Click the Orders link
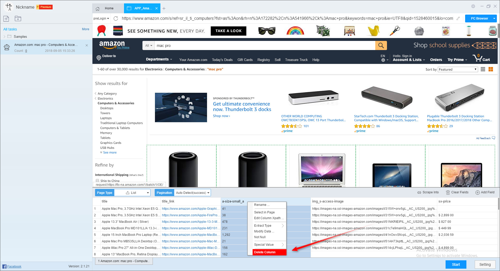 click(436, 60)
